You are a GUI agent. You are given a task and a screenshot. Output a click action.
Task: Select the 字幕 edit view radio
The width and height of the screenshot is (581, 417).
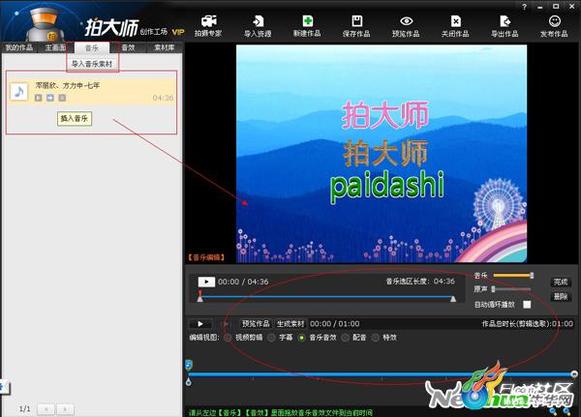point(271,338)
